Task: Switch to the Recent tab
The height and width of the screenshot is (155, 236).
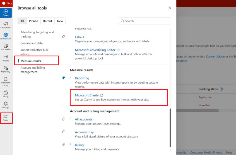Action: point(47,21)
